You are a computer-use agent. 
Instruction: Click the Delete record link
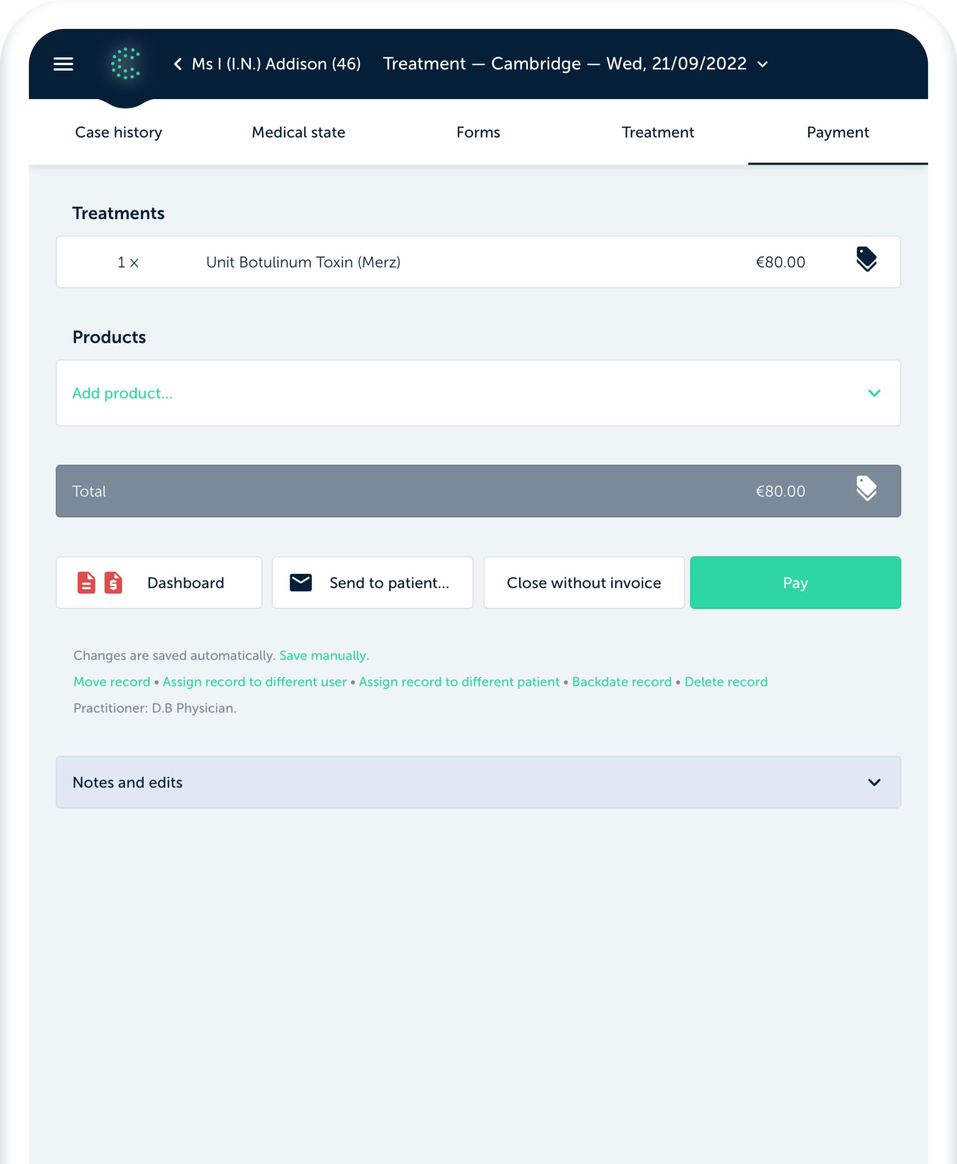[x=725, y=682]
